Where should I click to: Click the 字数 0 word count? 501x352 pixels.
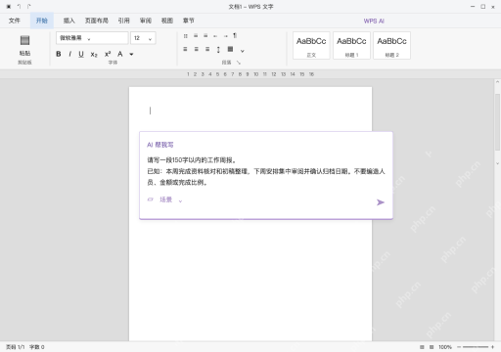click(37, 347)
